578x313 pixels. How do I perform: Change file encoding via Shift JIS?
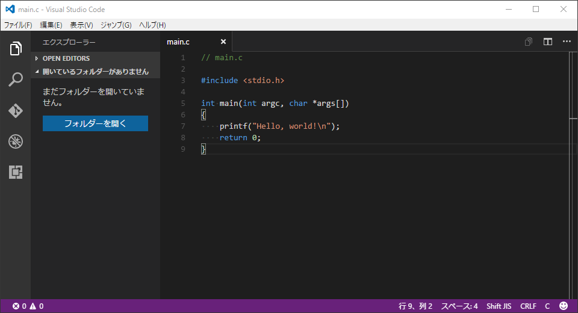[x=499, y=306]
